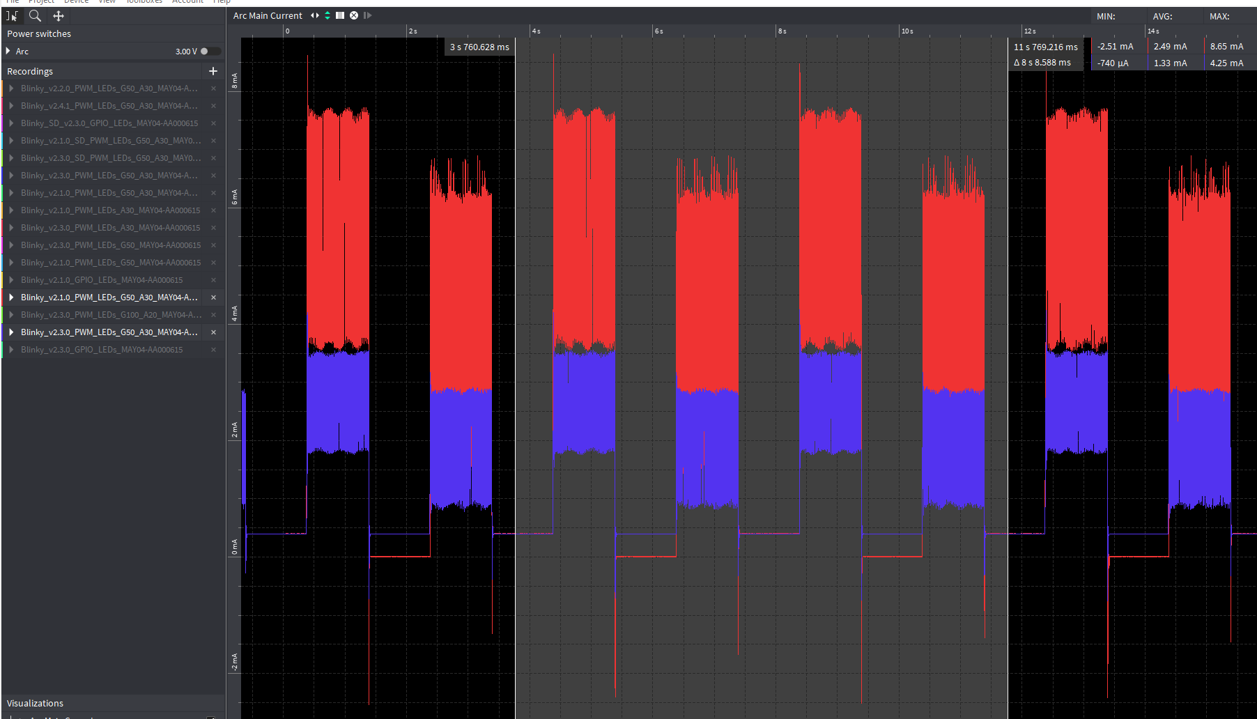
Task: Activate the zoom magnifier tool
Action: click(x=35, y=15)
